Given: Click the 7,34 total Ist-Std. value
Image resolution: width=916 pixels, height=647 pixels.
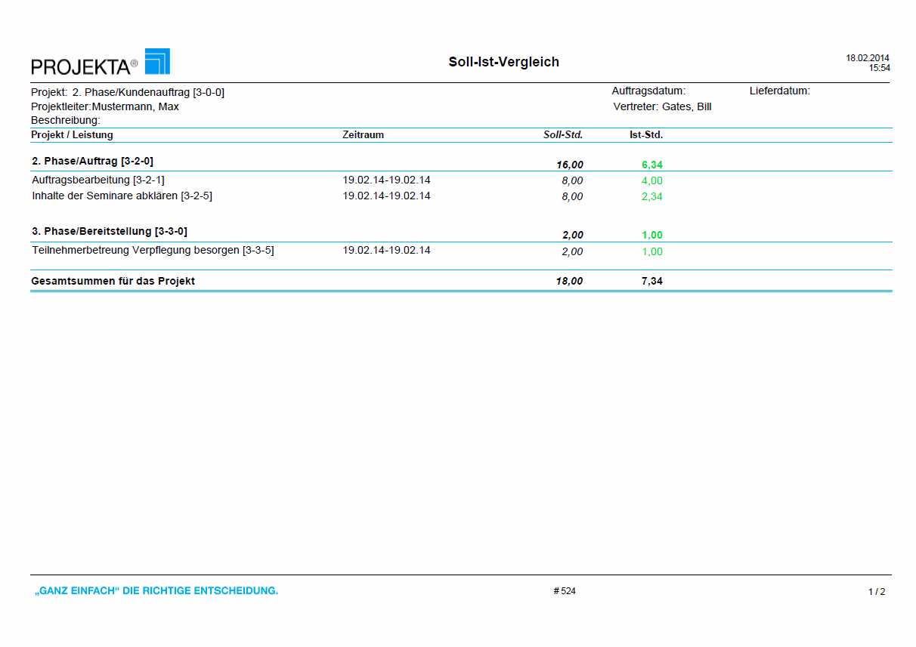Looking at the screenshot, I should click(651, 281).
